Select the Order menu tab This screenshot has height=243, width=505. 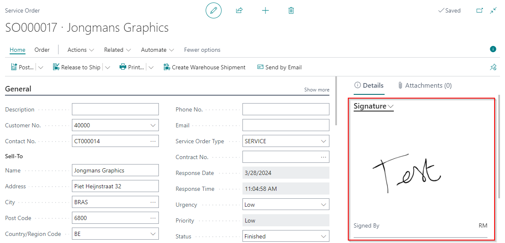click(x=42, y=50)
